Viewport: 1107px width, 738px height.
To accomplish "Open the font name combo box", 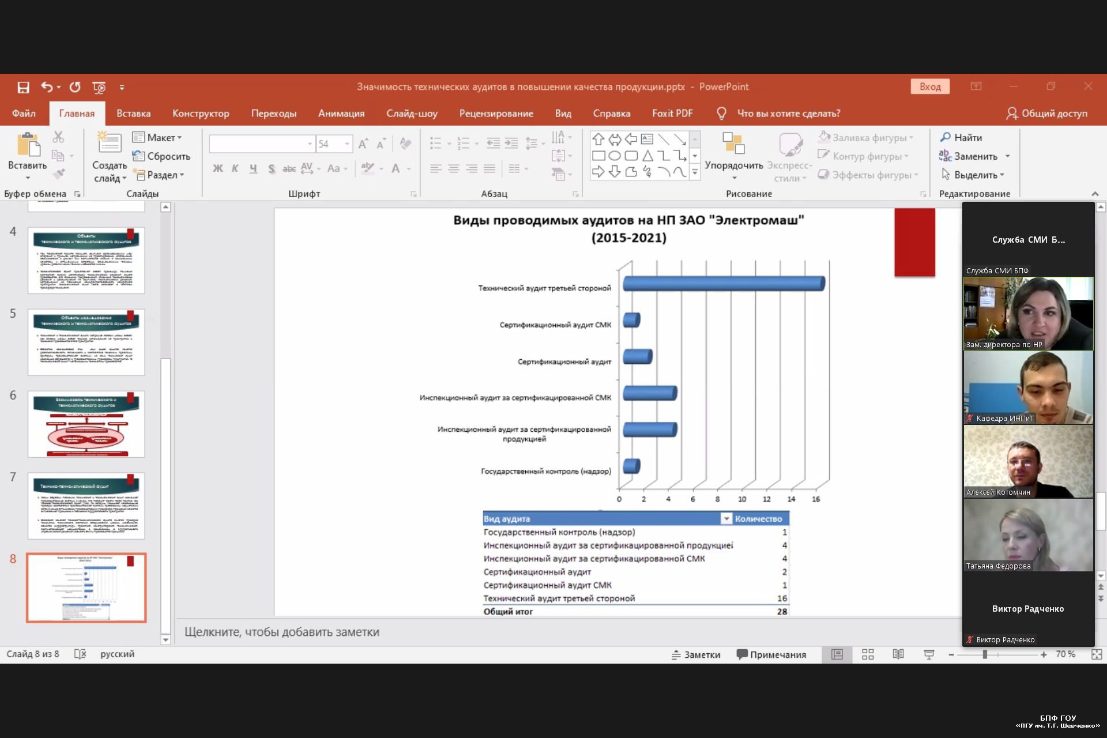I will (262, 144).
